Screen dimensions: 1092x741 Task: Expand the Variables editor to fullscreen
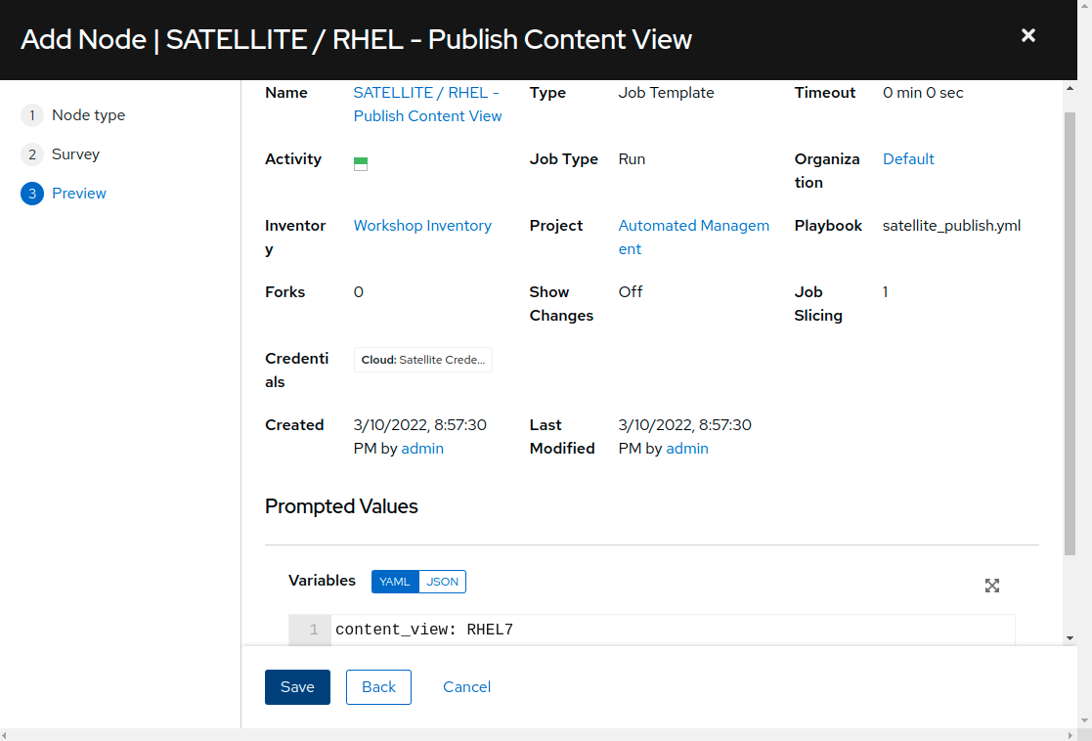pos(991,586)
